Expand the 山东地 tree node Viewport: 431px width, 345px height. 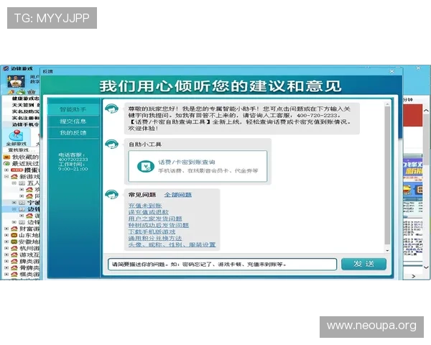point(6,235)
